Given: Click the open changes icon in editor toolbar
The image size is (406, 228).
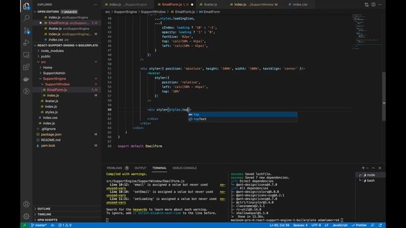Looking at the screenshot, I should click(x=367, y=4).
